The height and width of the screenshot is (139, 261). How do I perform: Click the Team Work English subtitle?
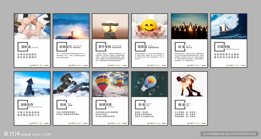point(35,48)
